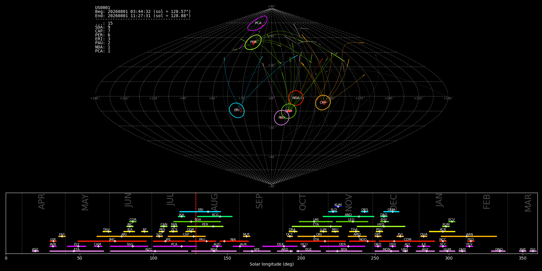Viewport: 542px width, 271px height.
Task: Select the 'ERI: 3' count entry
Action: click(103, 39)
